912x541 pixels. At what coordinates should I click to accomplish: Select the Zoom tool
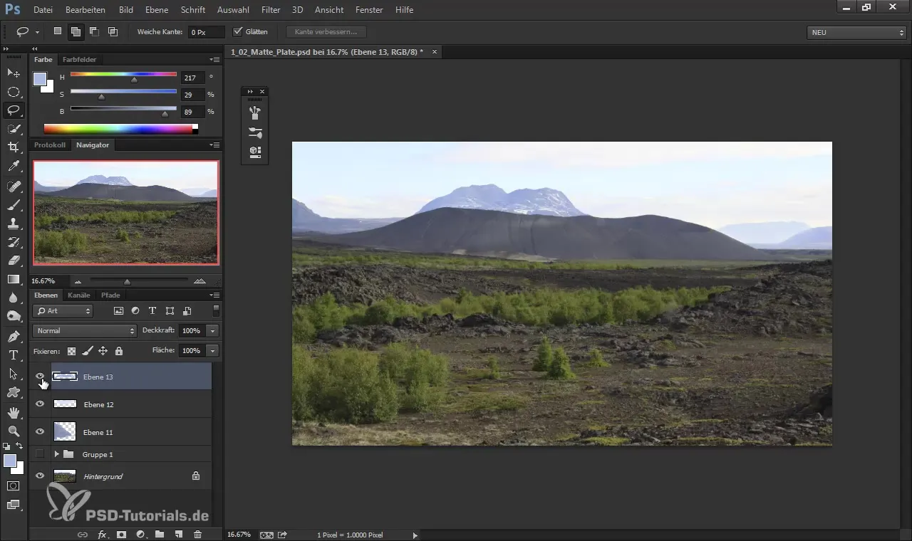click(14, 431)
